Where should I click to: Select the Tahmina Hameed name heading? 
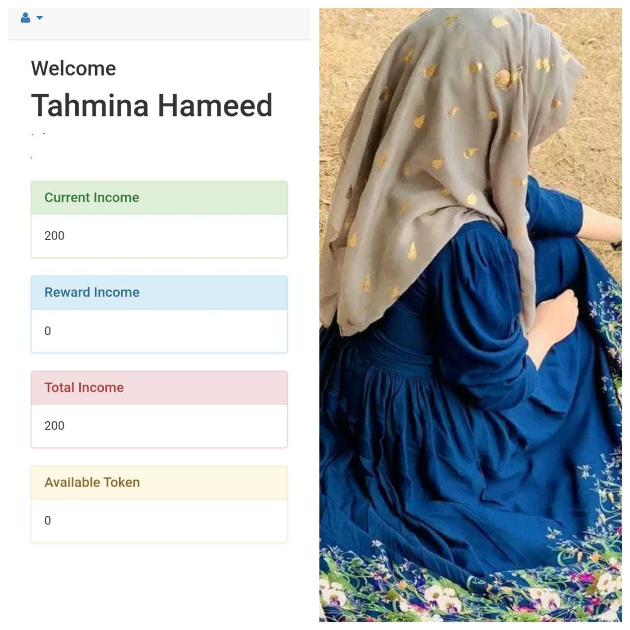pyautogui.click(x=152, y=105)
